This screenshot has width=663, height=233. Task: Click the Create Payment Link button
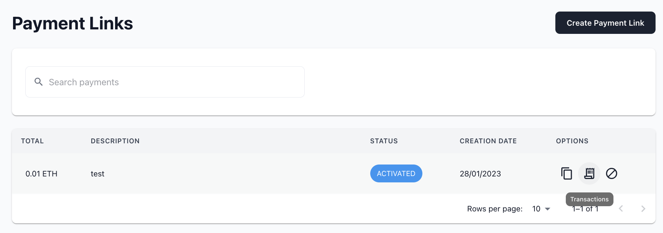coord(605,23)
